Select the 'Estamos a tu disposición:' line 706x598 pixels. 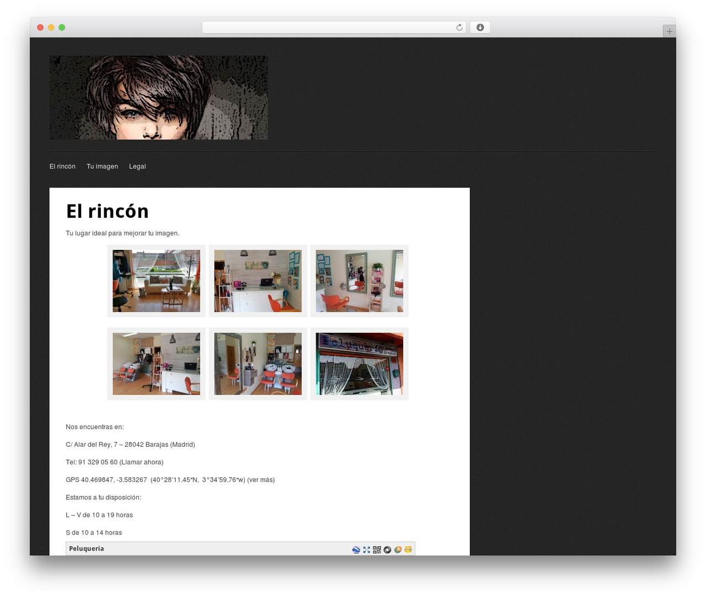pyautogui.click(x=104, y=498)
